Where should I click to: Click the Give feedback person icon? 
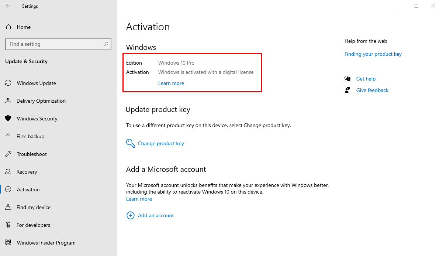[347, 90]
